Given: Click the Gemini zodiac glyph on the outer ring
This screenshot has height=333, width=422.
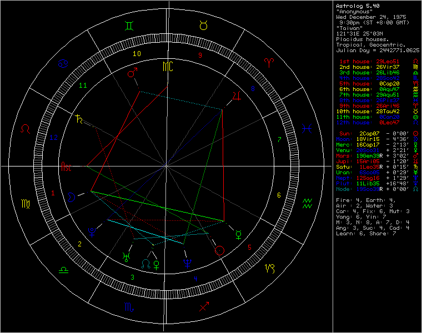Looking at the screenshot, I should point(129,26).
